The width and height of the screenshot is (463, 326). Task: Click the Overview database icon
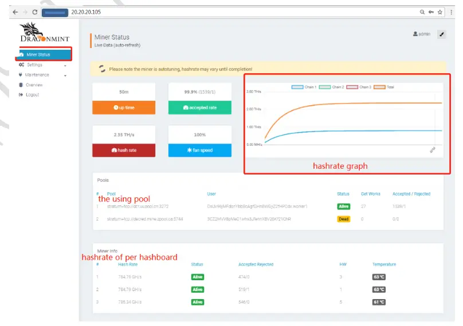tap(21, 85)
